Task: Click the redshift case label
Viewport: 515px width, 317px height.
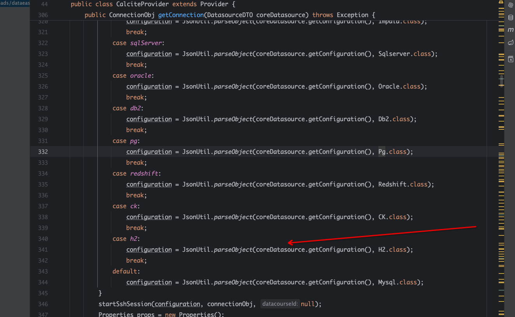Action: [144, 174]
